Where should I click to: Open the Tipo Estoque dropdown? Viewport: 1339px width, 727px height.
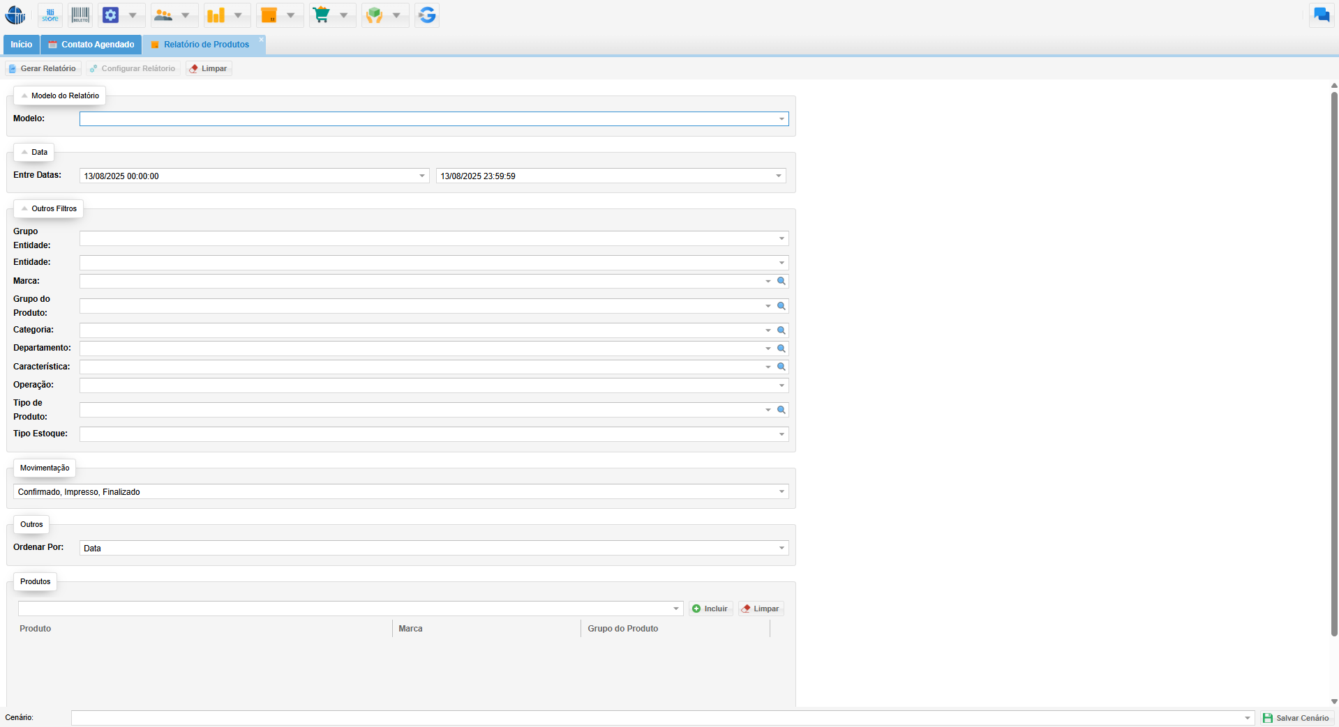[781, 434]
